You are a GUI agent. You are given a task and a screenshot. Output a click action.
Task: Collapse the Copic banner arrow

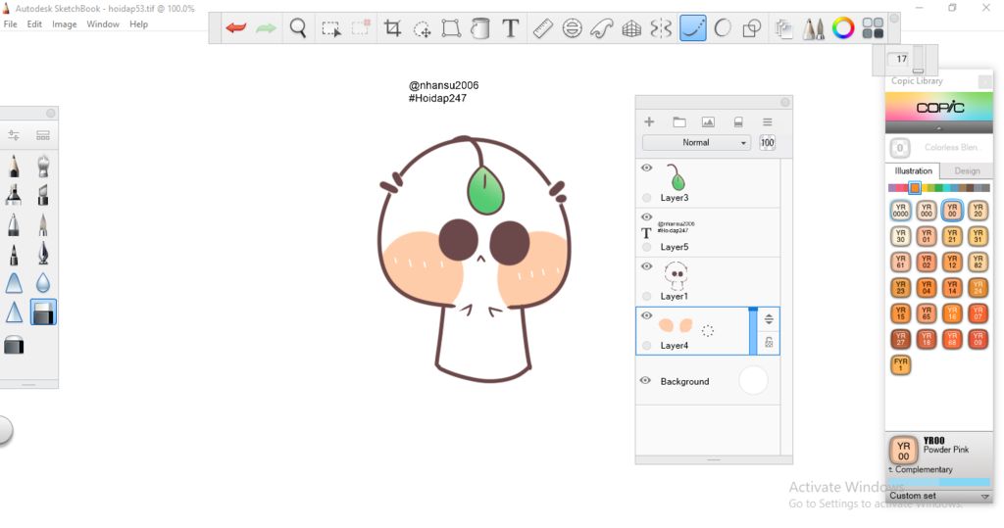click(939, 128)
